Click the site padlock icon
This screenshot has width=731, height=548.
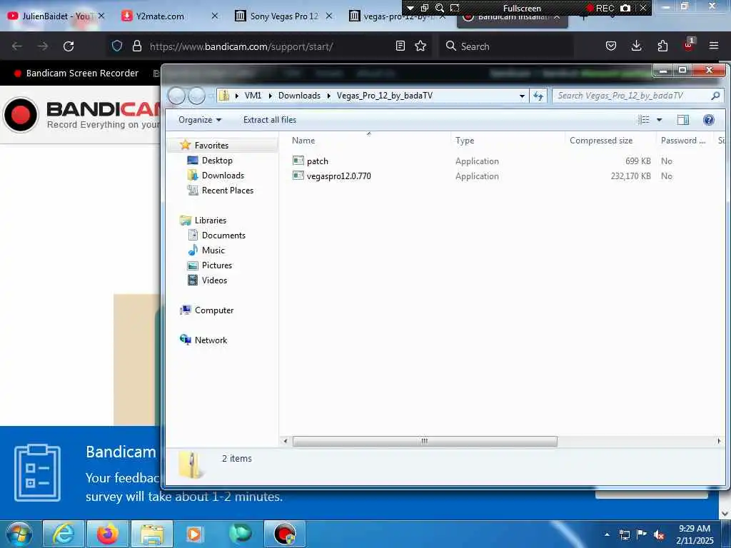click(x=136, y=46)
